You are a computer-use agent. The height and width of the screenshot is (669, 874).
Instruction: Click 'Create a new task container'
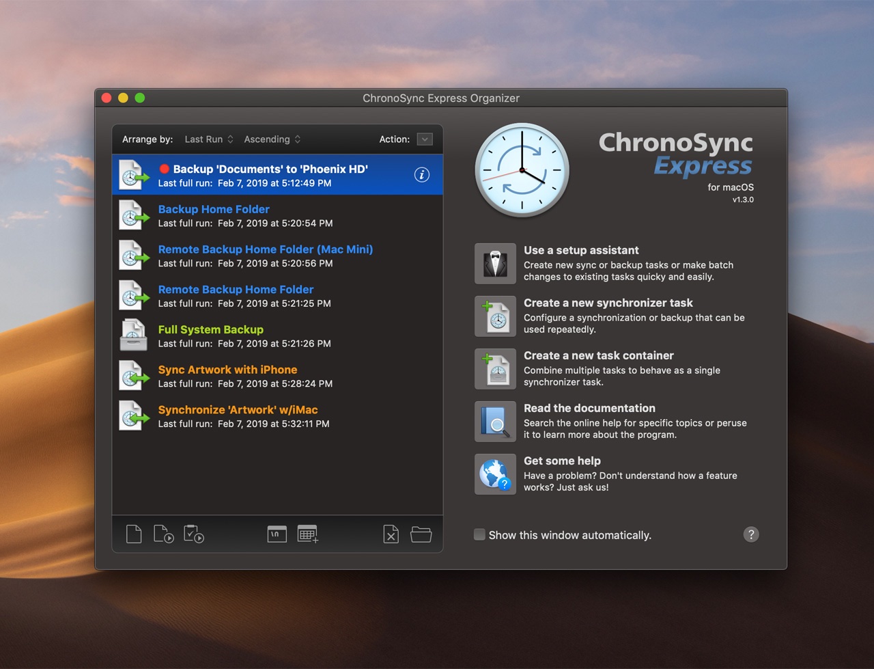point(598,355)
